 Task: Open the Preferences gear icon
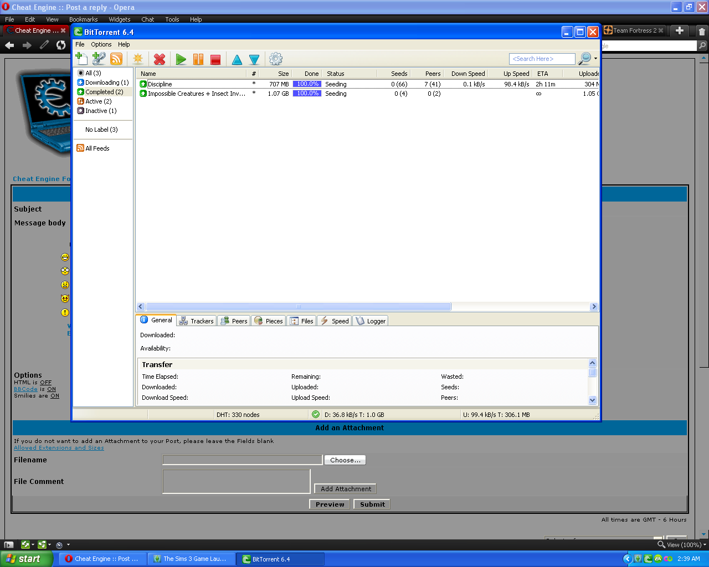coord(275,59)
